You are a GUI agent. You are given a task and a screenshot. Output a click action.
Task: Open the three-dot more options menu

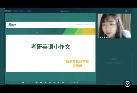(130, 11)
